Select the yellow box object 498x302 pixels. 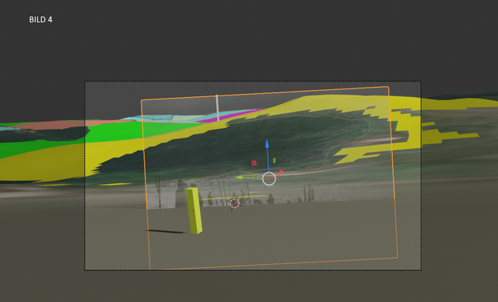194,210
